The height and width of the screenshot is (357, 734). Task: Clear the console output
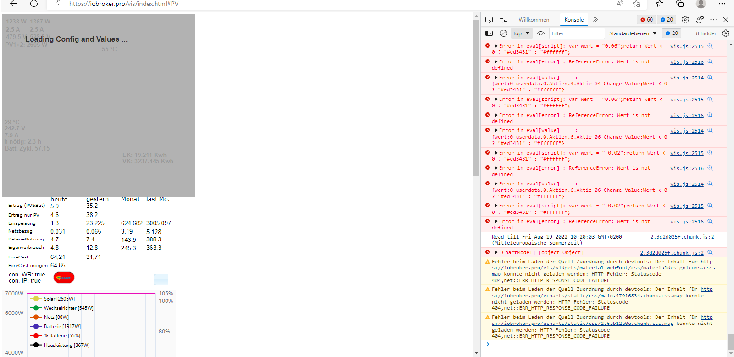tap(504, 33)
